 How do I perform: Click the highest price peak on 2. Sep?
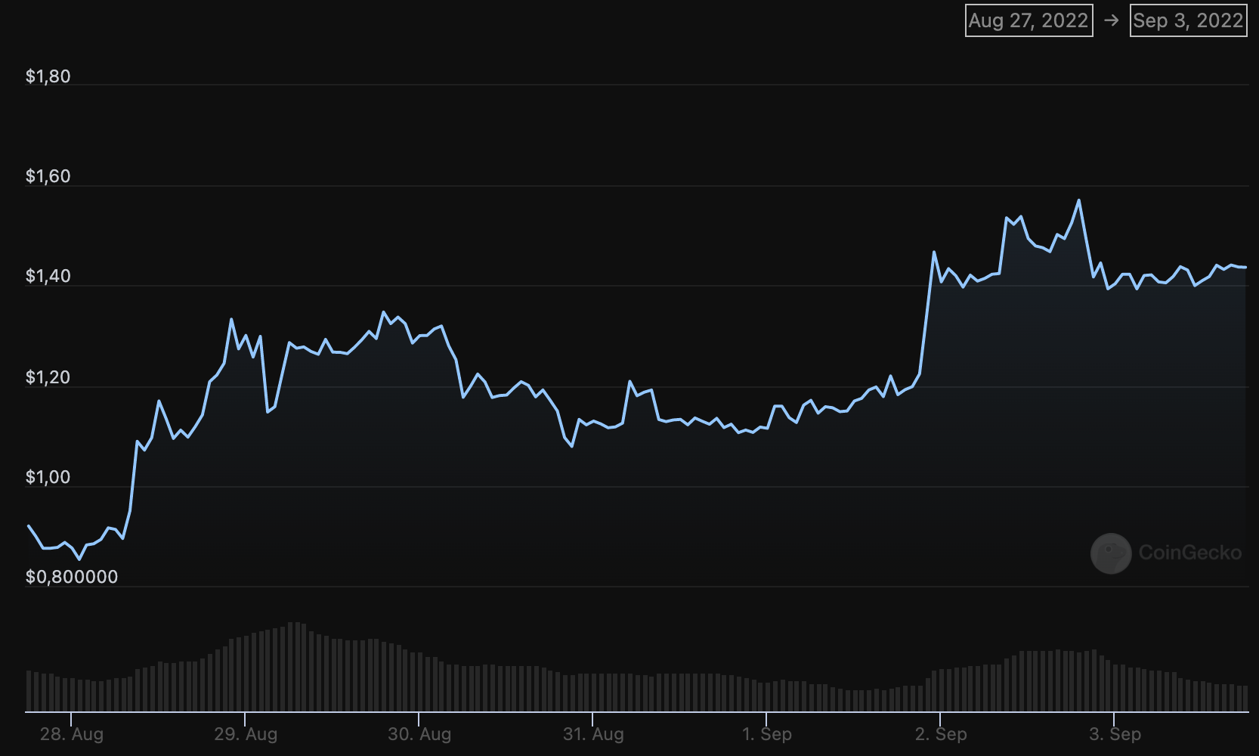1078,200
